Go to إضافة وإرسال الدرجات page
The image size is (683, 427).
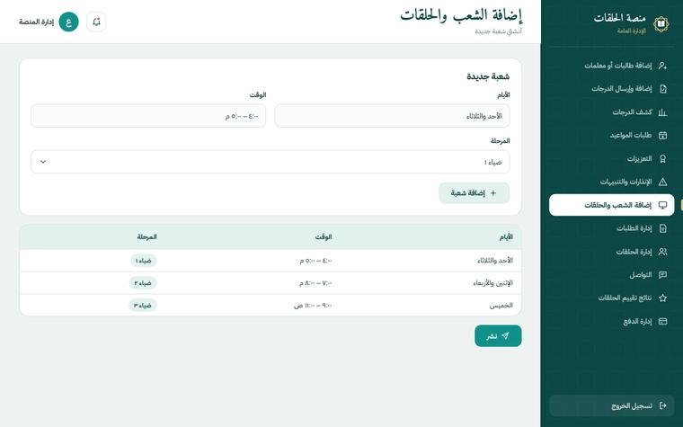(612, 88)
